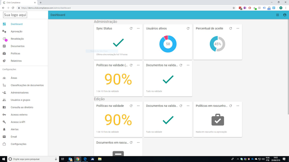Click the Usuários e grupos label
Viewport: 289px width, 162px height.
click(20, 100)
